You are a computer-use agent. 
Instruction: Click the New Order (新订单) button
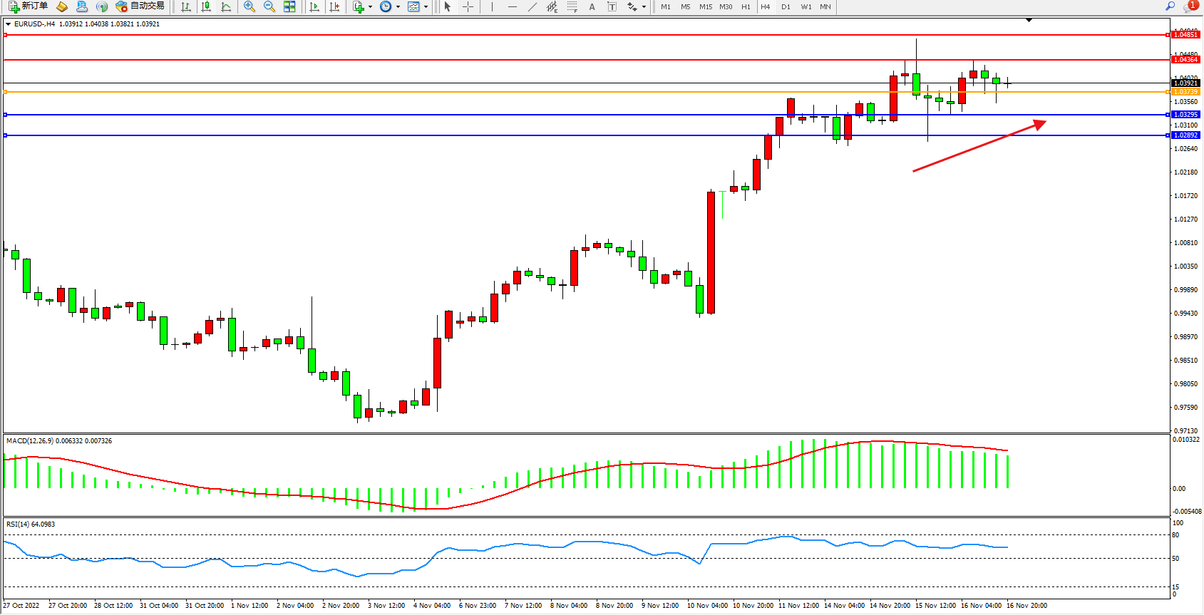coord(29,6)
